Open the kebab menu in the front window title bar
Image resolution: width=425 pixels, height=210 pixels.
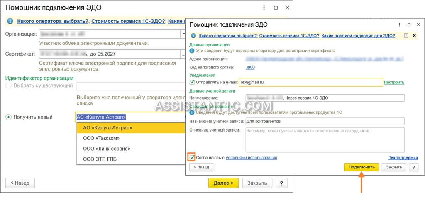(x=399, y=24)
